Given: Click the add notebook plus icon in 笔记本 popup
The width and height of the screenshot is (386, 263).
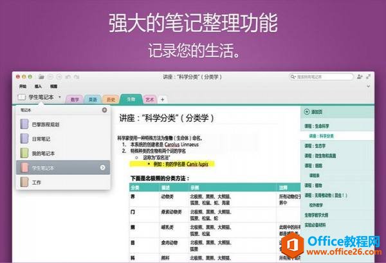Looking at the screenshot, I should pyautogui.click(x=104, y=110).
